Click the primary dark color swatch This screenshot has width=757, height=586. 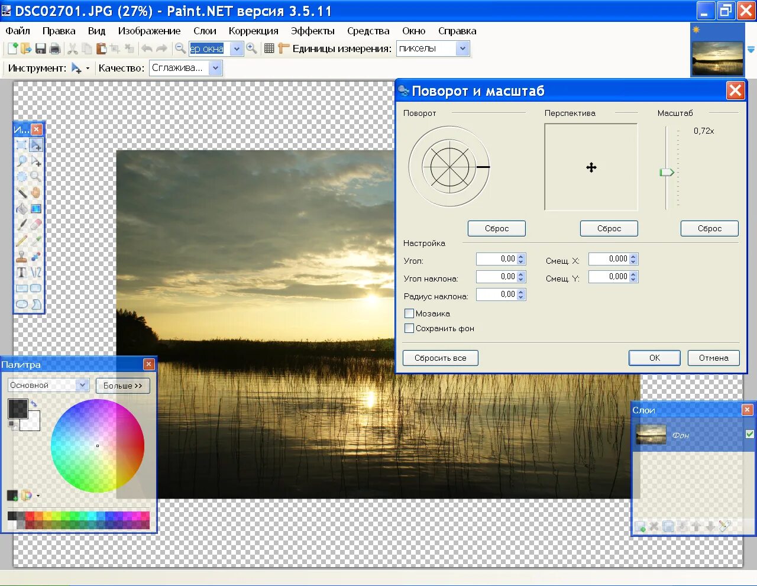click(x=17, y=408)
